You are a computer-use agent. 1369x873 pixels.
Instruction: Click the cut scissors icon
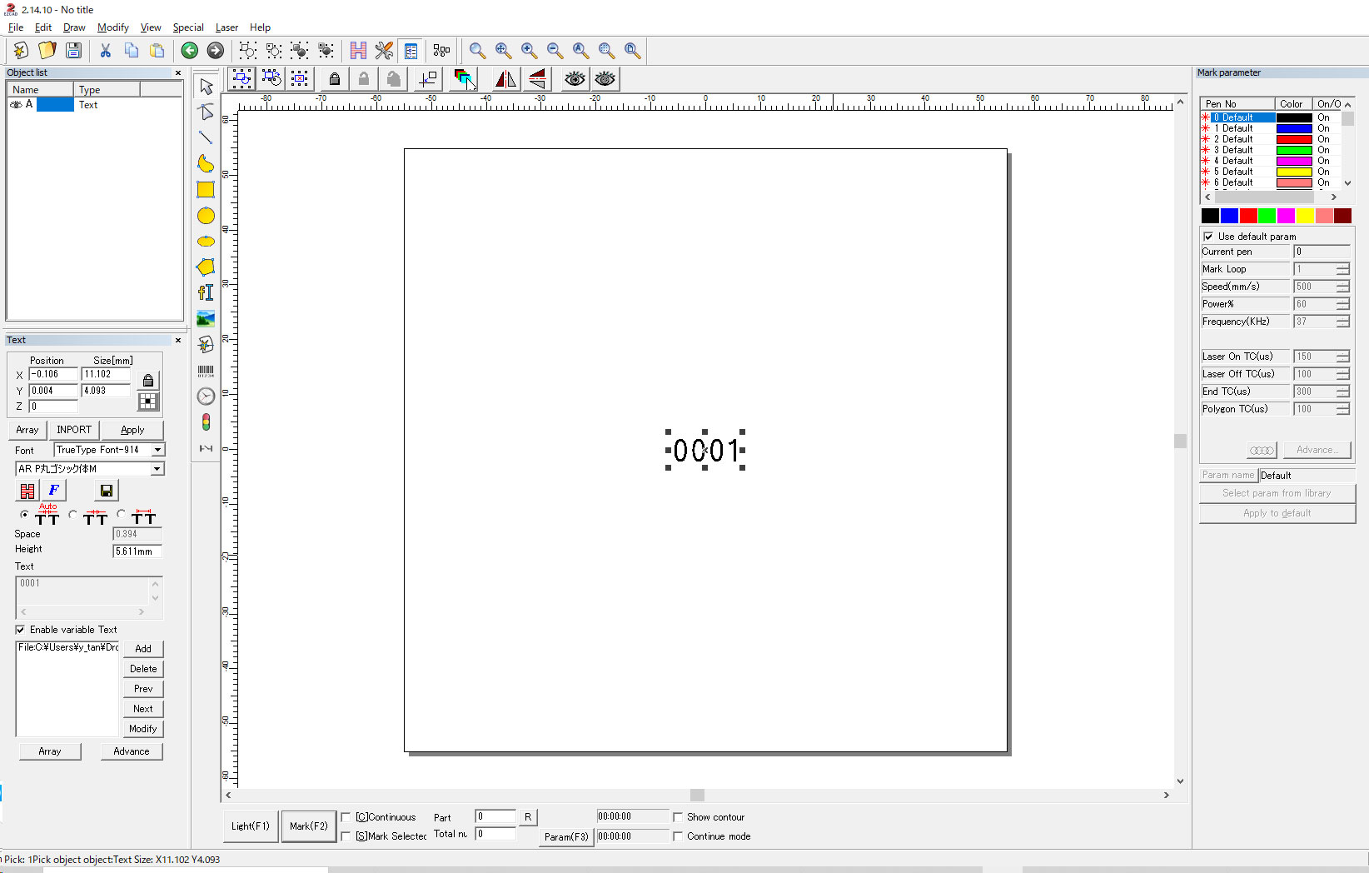click(106, 51)
